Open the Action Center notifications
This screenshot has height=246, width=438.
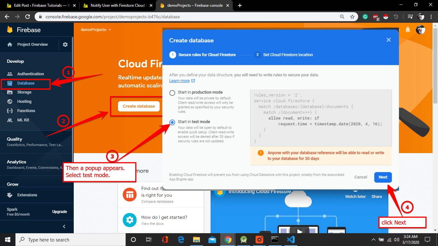[x=427, y=240]
